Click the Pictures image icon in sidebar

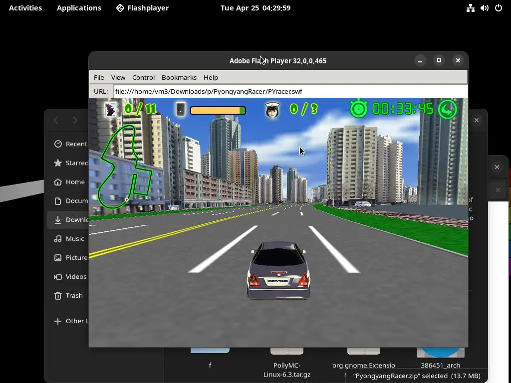(x=58, y=258)
